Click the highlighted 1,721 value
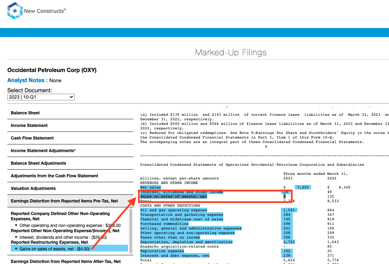Screen dimensions: 389x264 point(289,242)
